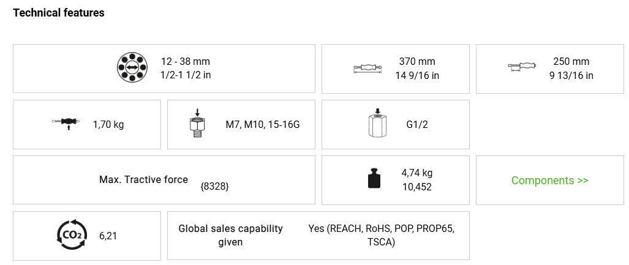Click the external thread adapter icon
This screenshot has width=629, height=265.
198,124
